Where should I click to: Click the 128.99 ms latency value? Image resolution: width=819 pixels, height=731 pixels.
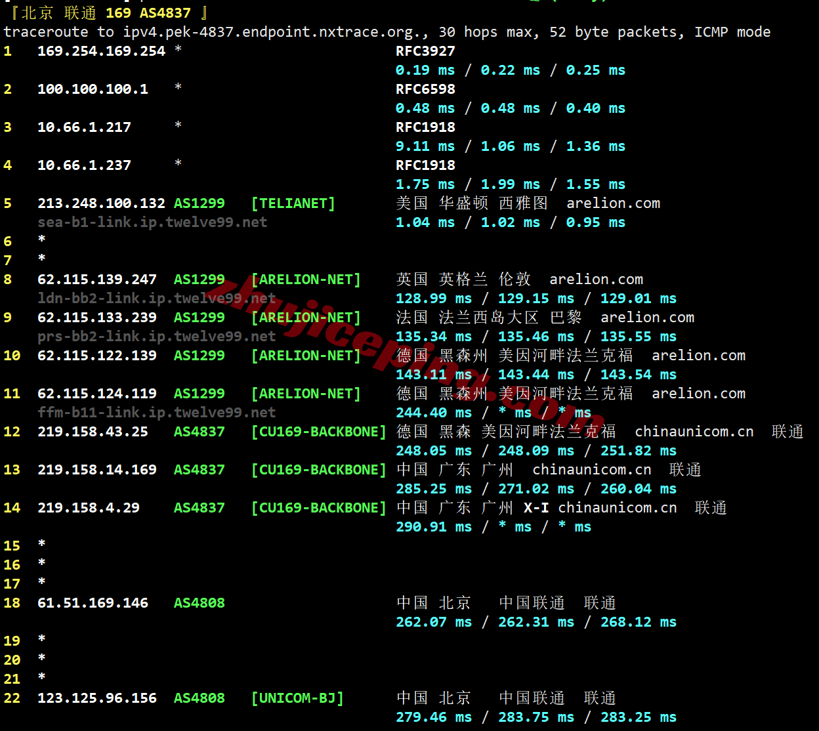point(434,299)
